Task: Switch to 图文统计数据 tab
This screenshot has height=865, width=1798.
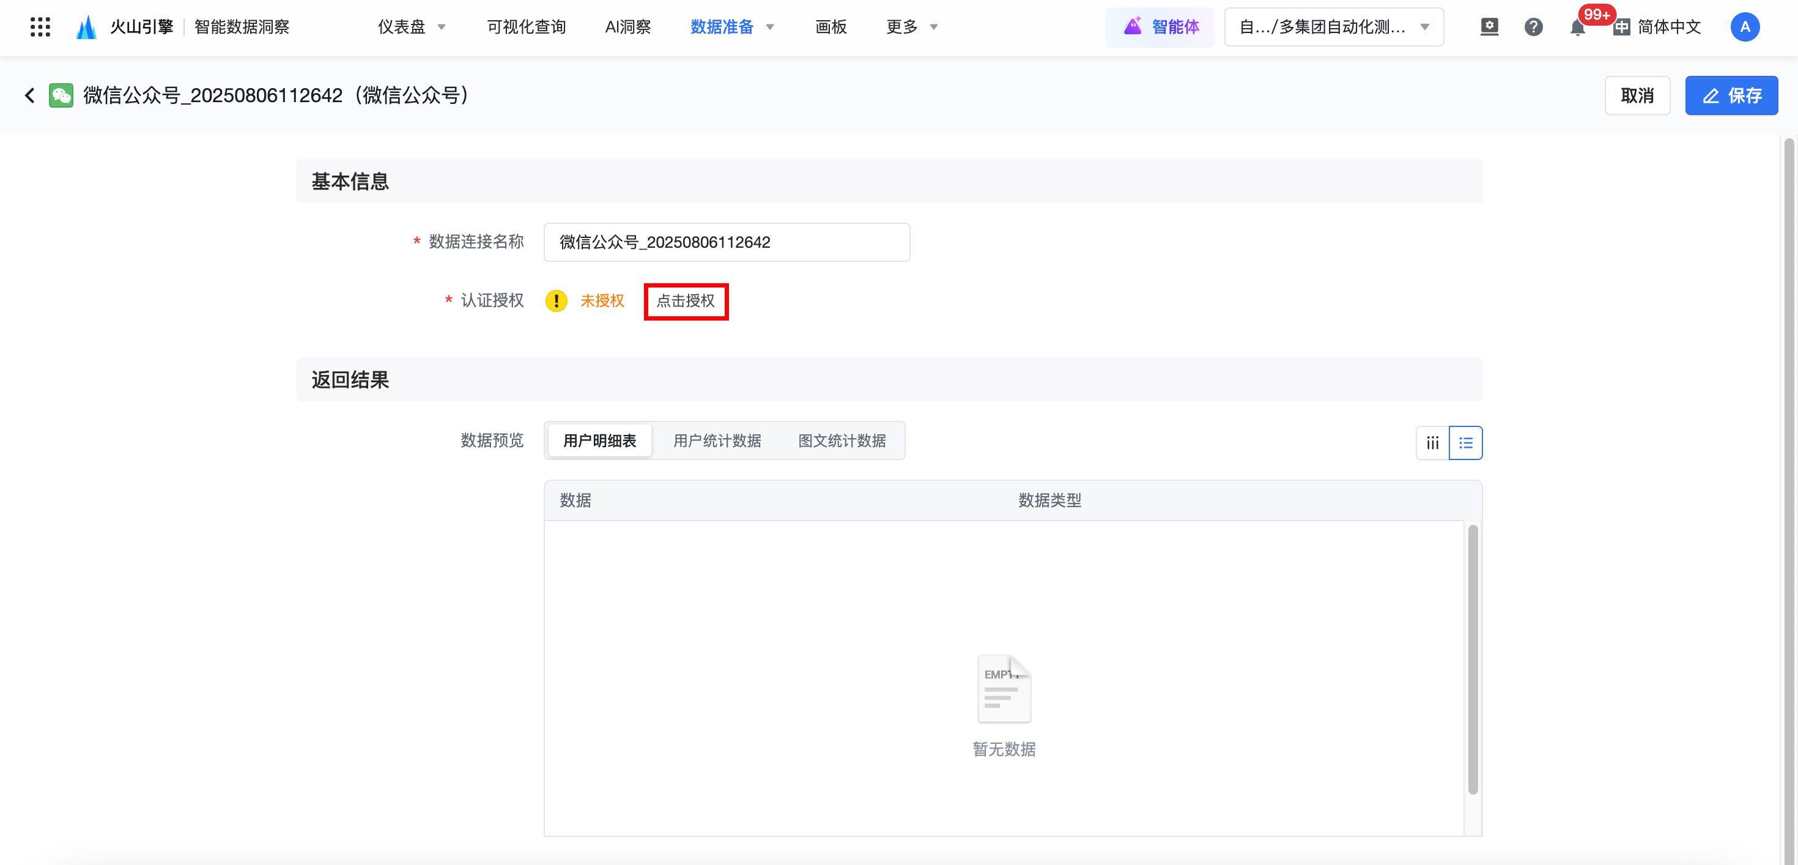Action: click(x=842, y=440)
